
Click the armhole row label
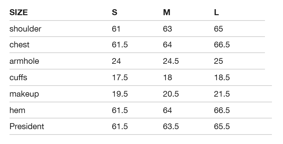[x=24, y=61]
